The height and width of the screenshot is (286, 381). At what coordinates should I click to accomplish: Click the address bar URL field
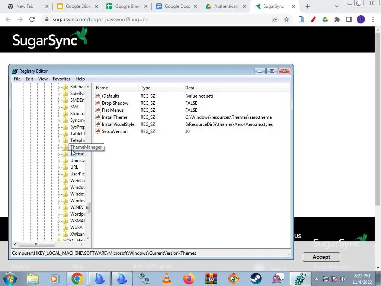(156, 19)
